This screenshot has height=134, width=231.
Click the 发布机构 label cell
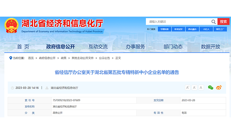click(x=30, y=107)
